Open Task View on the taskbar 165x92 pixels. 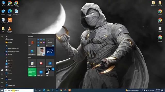point(40,90)
